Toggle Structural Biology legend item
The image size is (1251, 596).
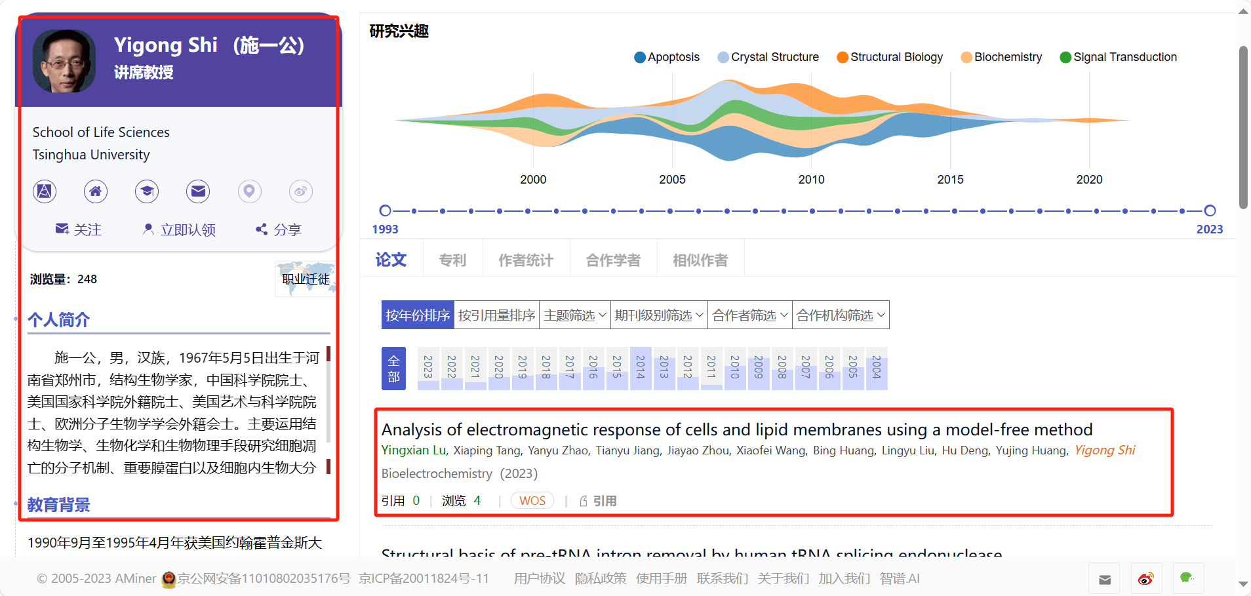coord(890,57)
